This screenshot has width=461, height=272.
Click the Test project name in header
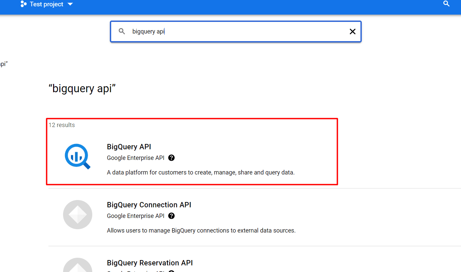pos(46,4)
